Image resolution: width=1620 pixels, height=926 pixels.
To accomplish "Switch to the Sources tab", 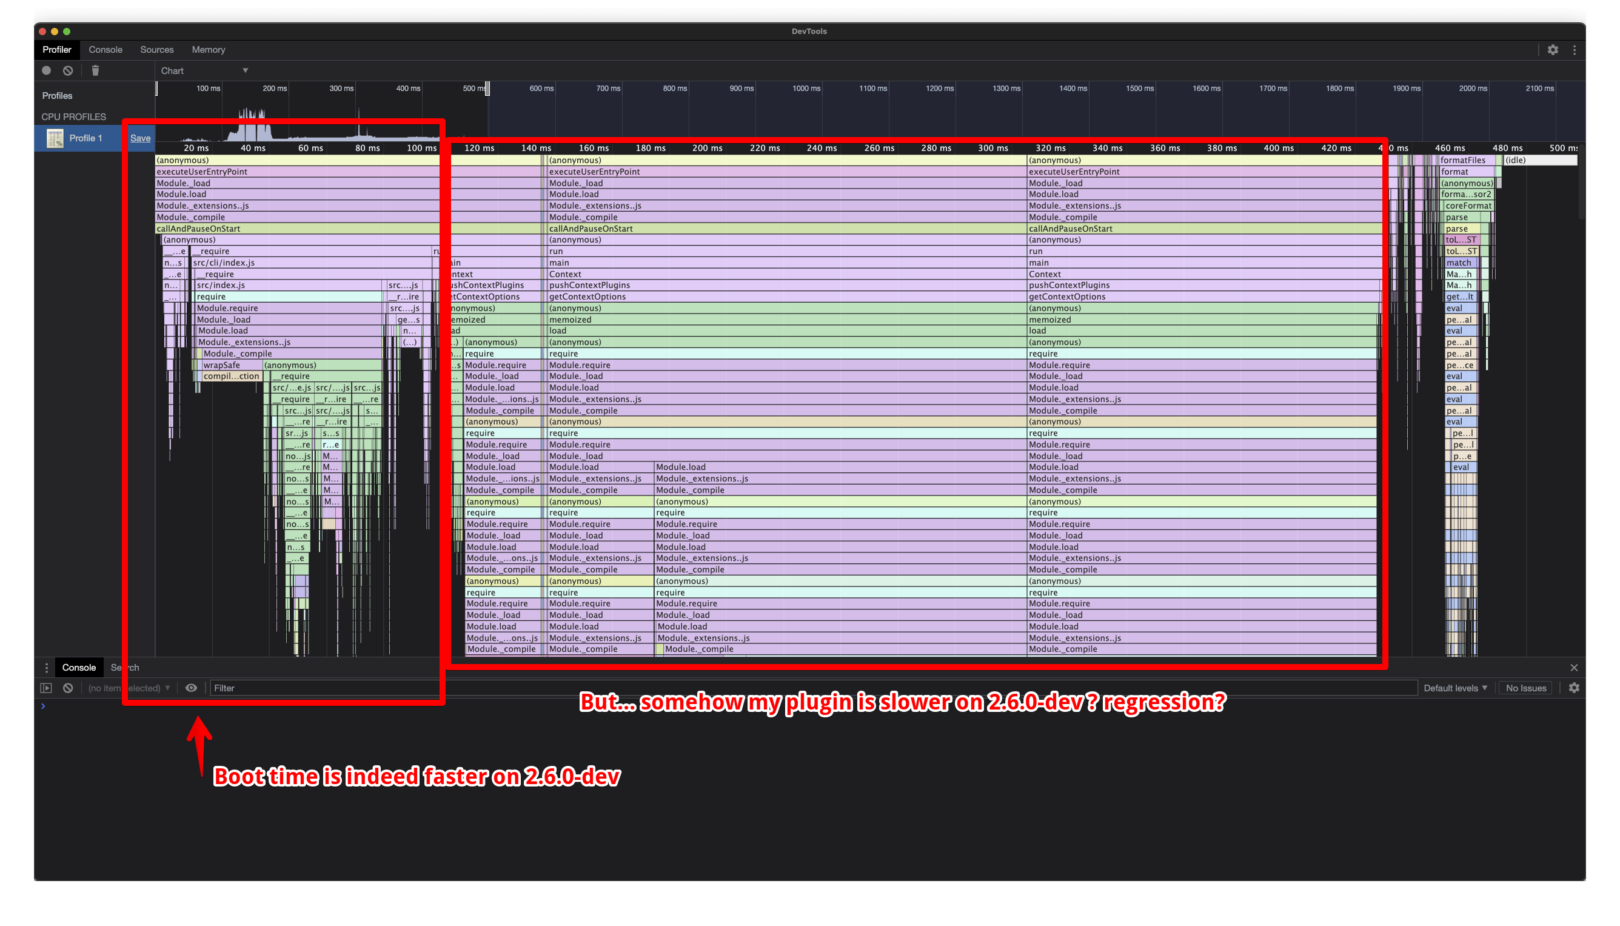I will [x=156, y=50].
